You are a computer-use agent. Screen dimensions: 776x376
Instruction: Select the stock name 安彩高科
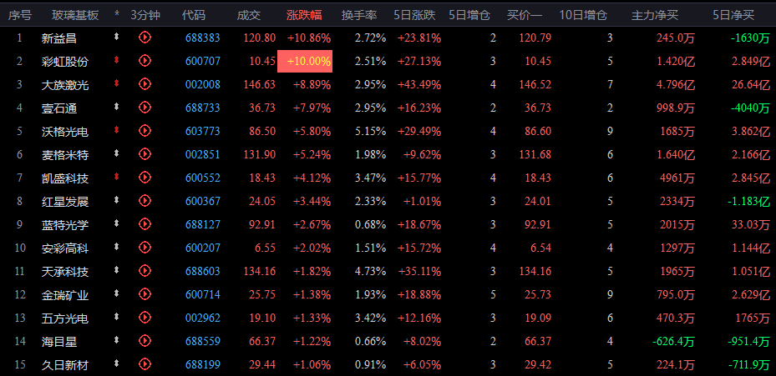(65, 248)
